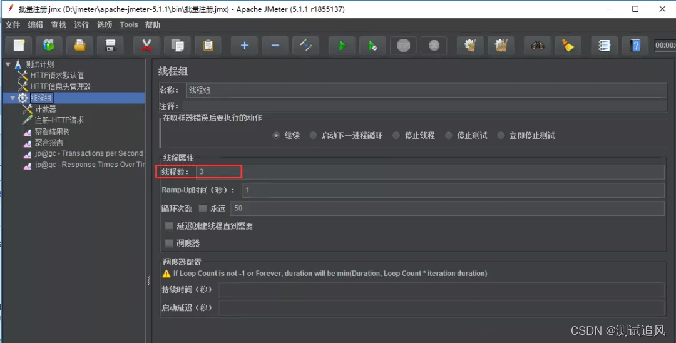
Task: Collapse the 测试计划 tree node
Action: click(8, 64)
